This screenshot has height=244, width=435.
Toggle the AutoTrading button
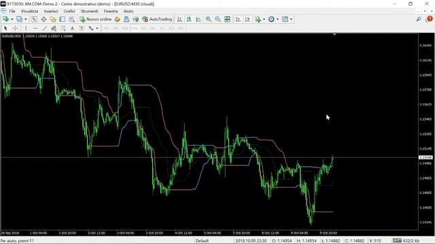tap(157, 19)
